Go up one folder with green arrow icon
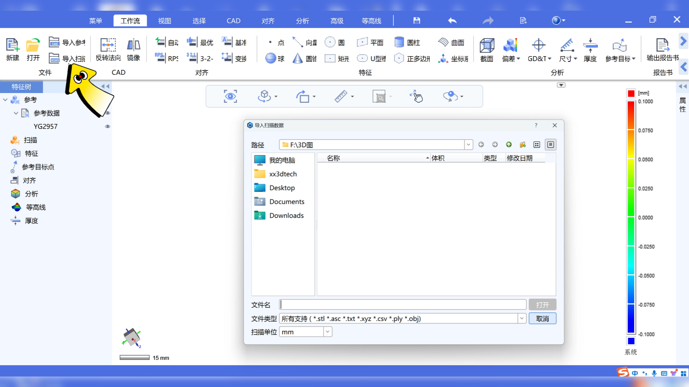 coord(509,145)
